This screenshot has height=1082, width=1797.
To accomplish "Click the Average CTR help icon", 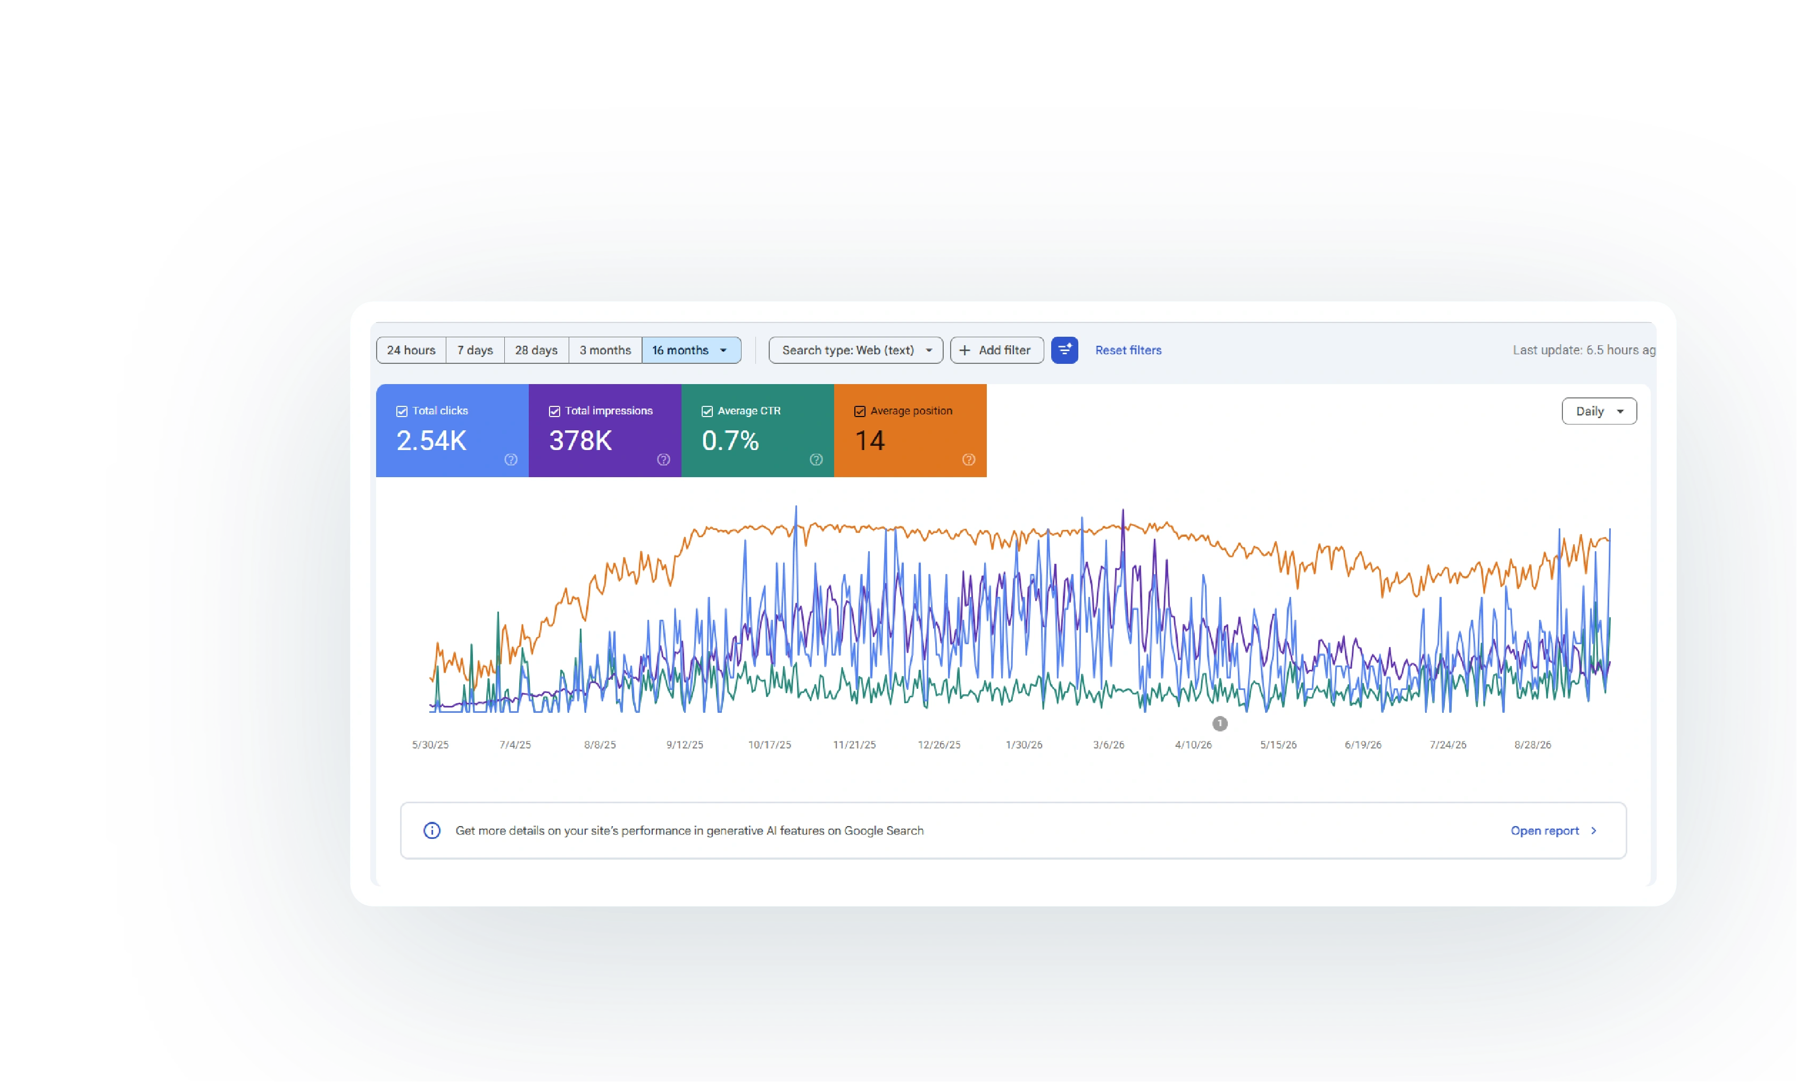I will (x=816, y=459).
